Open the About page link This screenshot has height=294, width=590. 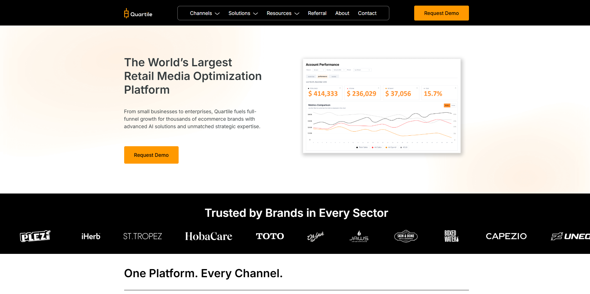(342, 13)
